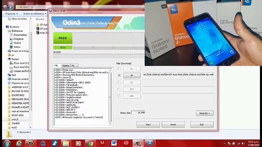Switch to the Options tab in Odin
Screen dimensions: 262x147
(66, 65)
